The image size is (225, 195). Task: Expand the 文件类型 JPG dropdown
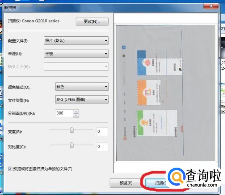(x=82, y=99)
